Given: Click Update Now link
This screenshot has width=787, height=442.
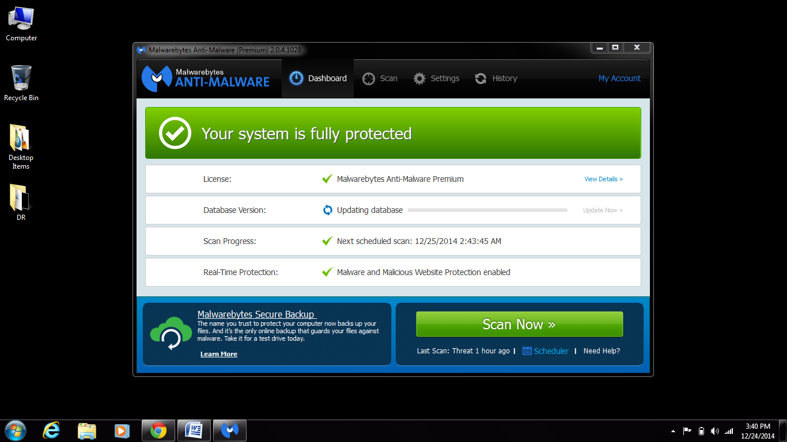Looking at the screenshot, I should [603, 210].
